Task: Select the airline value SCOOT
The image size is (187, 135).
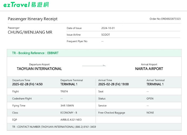Action: 105,35
